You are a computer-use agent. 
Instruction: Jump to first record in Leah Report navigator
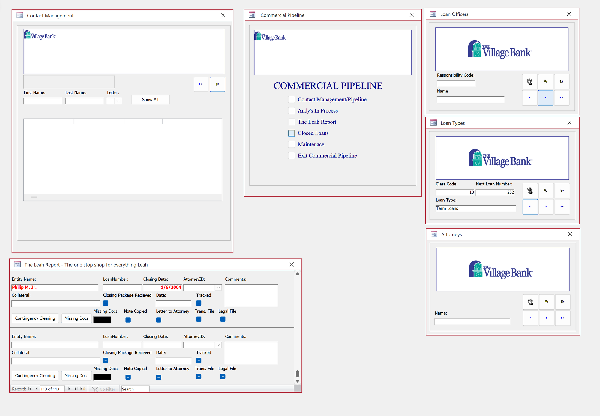coord(30,389)
